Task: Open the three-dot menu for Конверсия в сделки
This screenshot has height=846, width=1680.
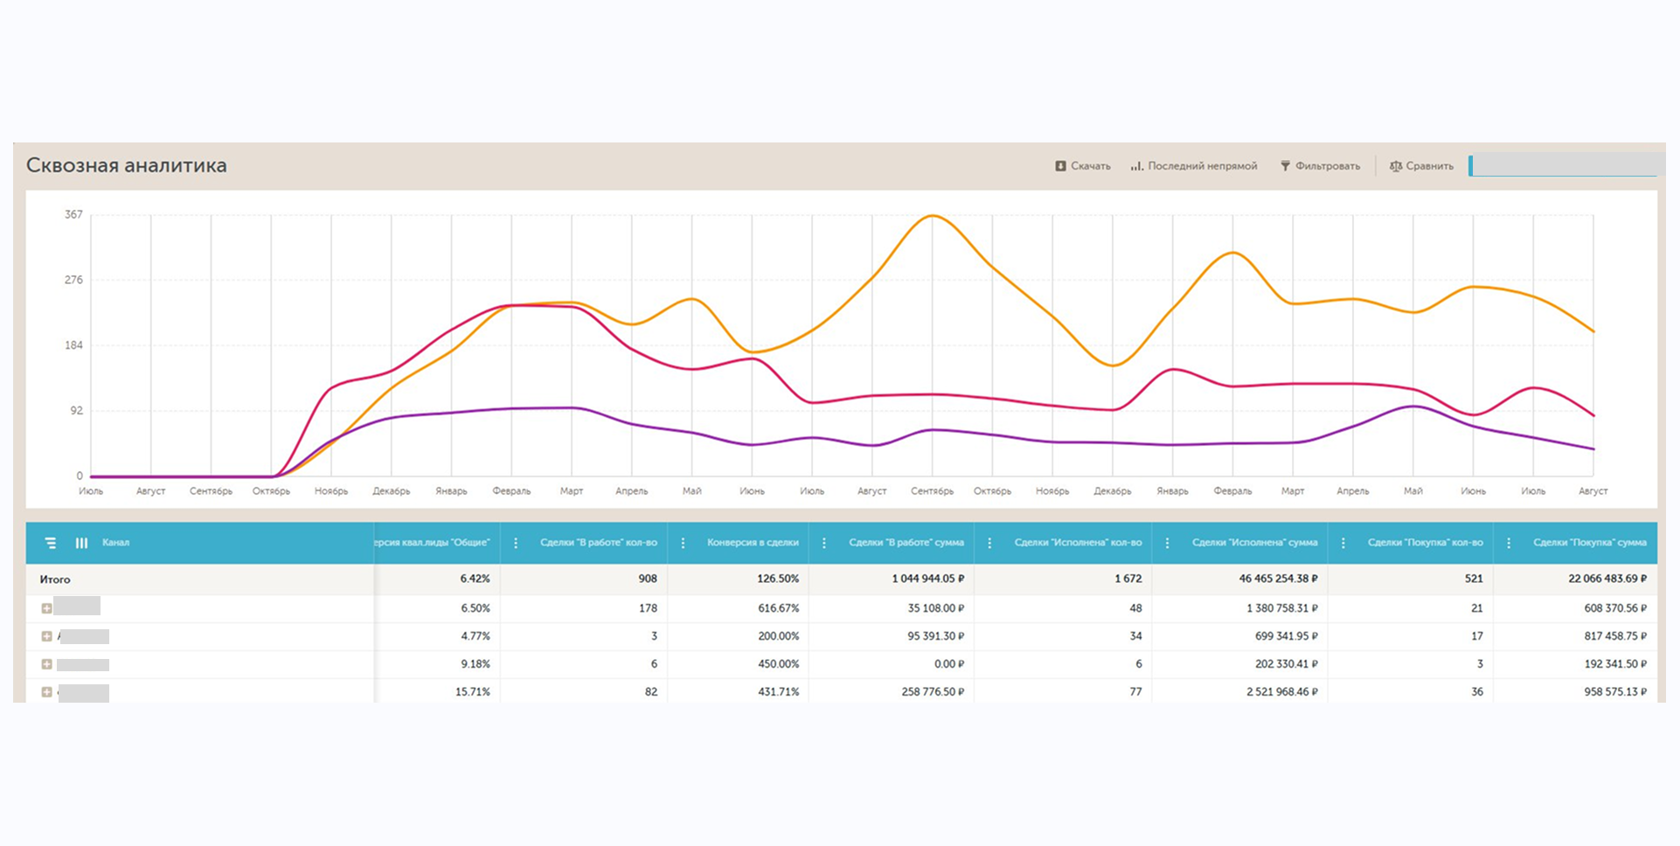Action: pos(683,543)
